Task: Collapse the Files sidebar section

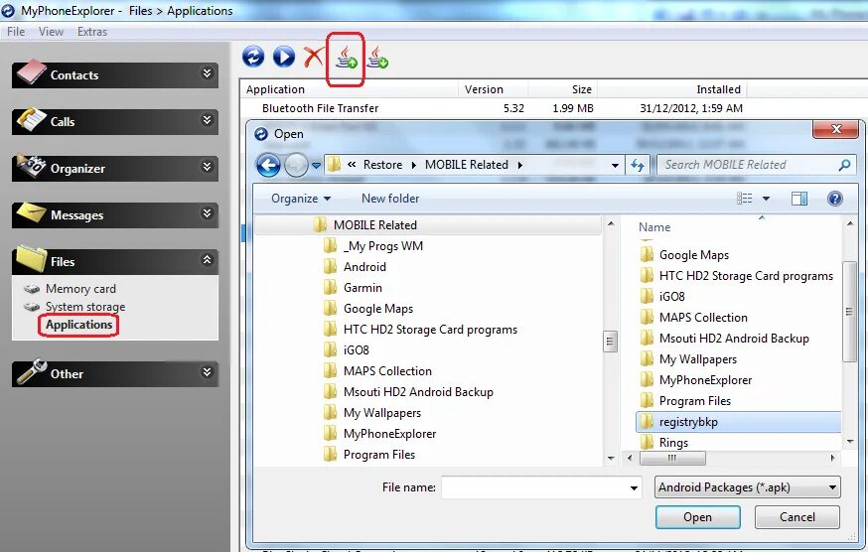Action: click(207, 260)
